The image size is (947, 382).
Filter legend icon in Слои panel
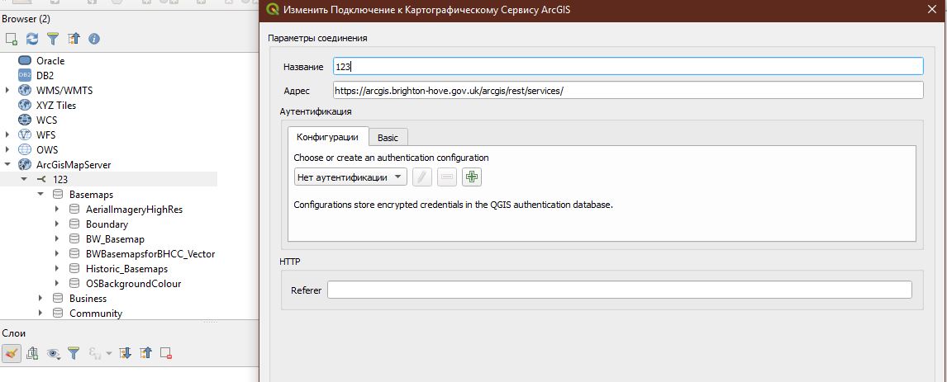pos(73,354)
